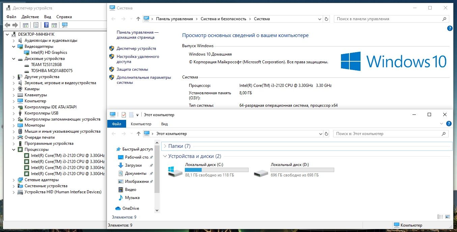Select Устройства HID (Human Interface Devices) row

tap(63, 192)
